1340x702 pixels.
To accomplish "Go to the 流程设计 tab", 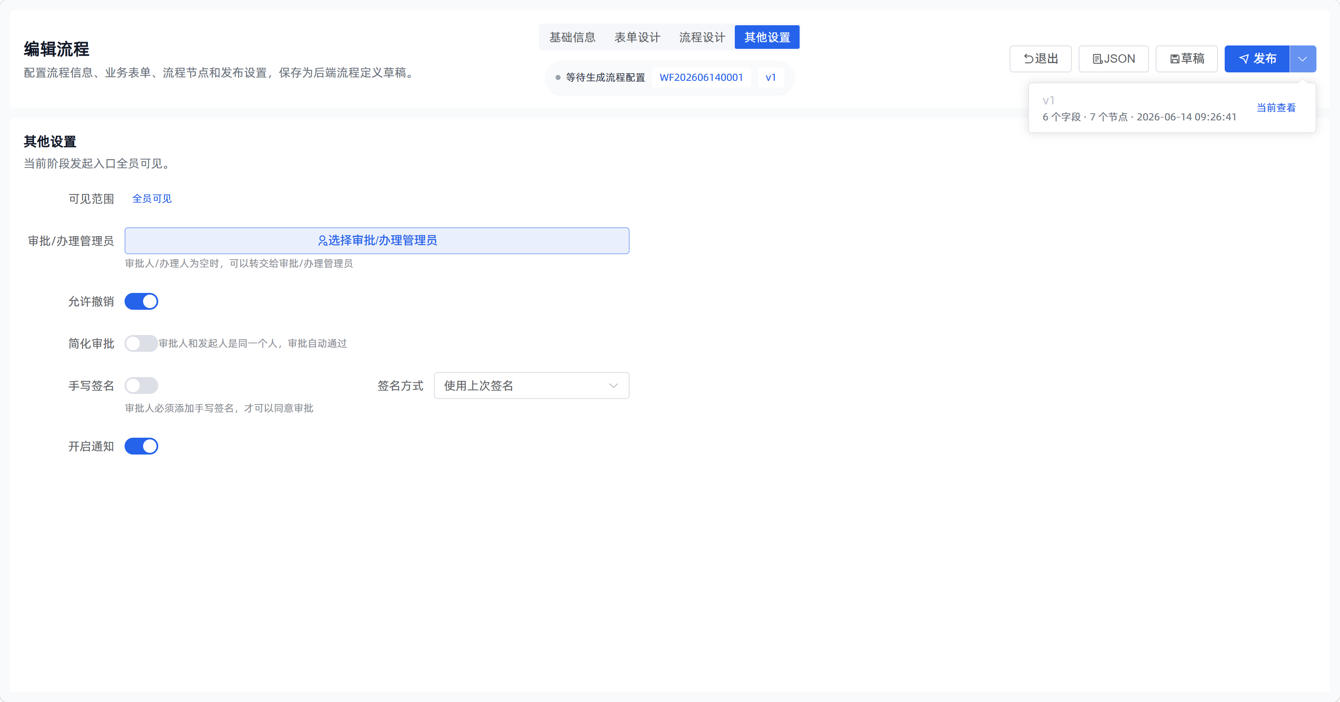I will tap(702, 37).
